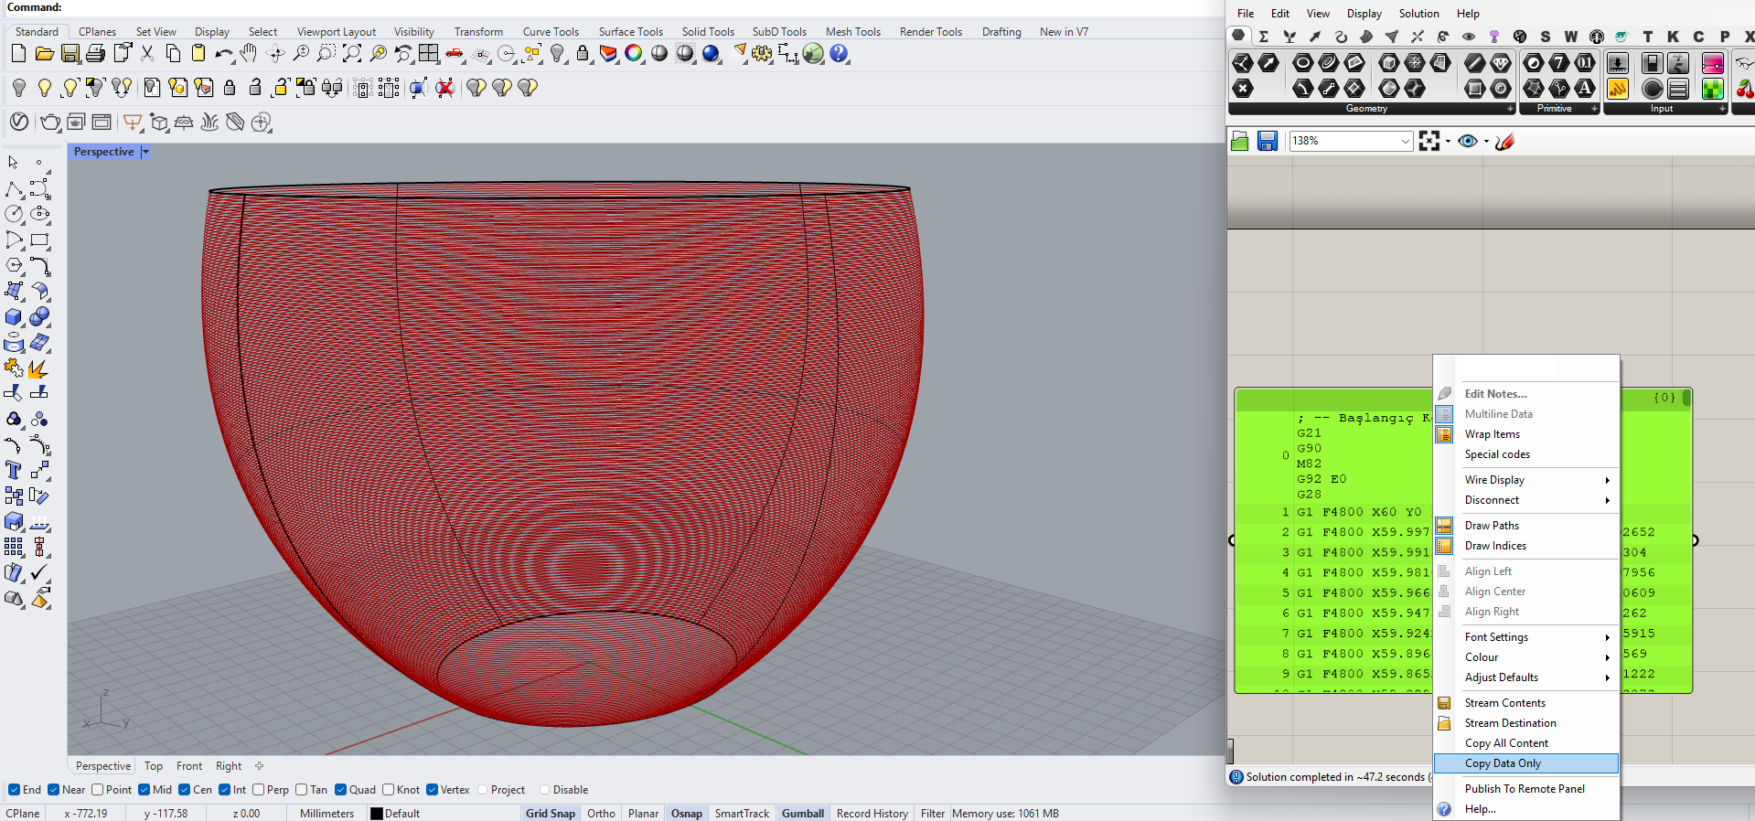Expand the Geometry panel plus button
Screen dimensions: 1755x821
(1510, 109)
